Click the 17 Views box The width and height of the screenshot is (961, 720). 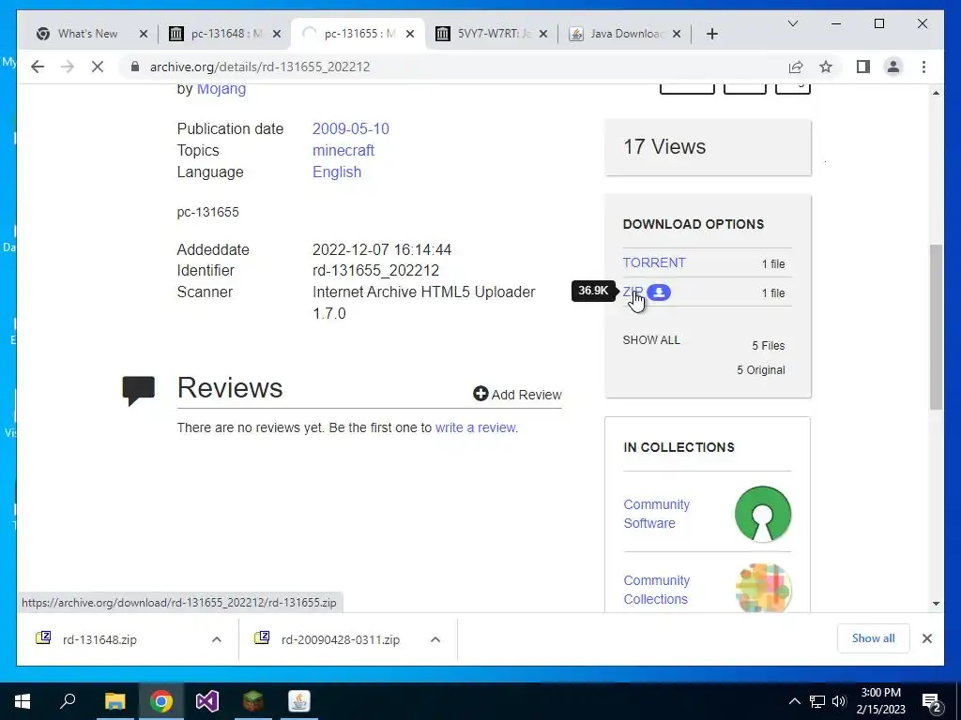click(x=708, y=147)
